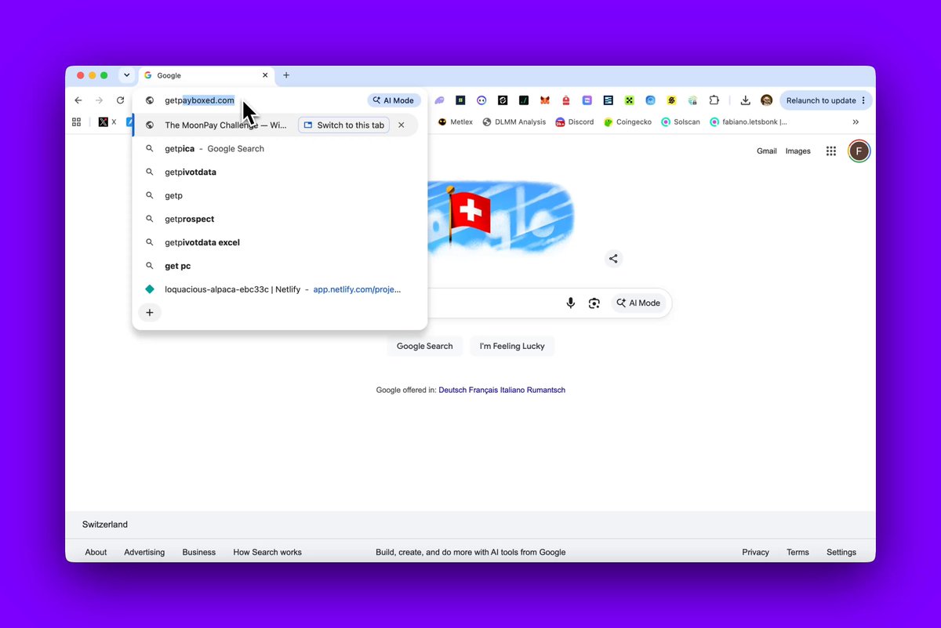Click I'm Feeling Lucky
This screenshot has height=628, width=941.
pyautogui.click(x=512, y=346)
